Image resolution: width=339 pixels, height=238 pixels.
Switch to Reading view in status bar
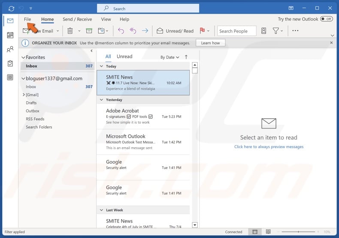point(268,232)
